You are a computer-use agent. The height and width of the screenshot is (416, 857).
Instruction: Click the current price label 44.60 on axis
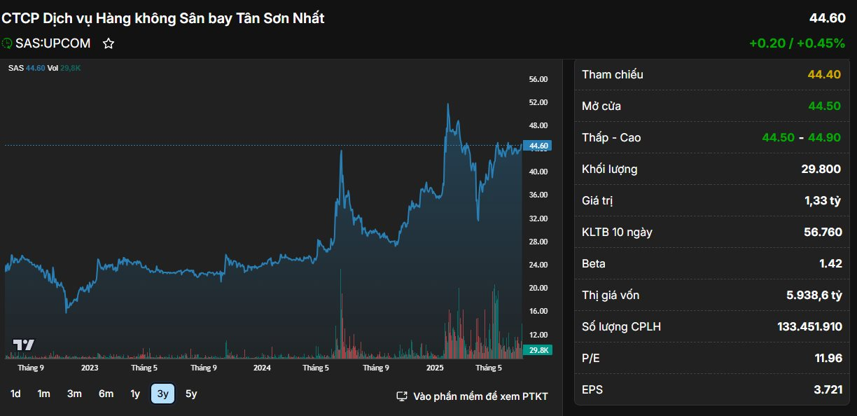tap(537, 146)
